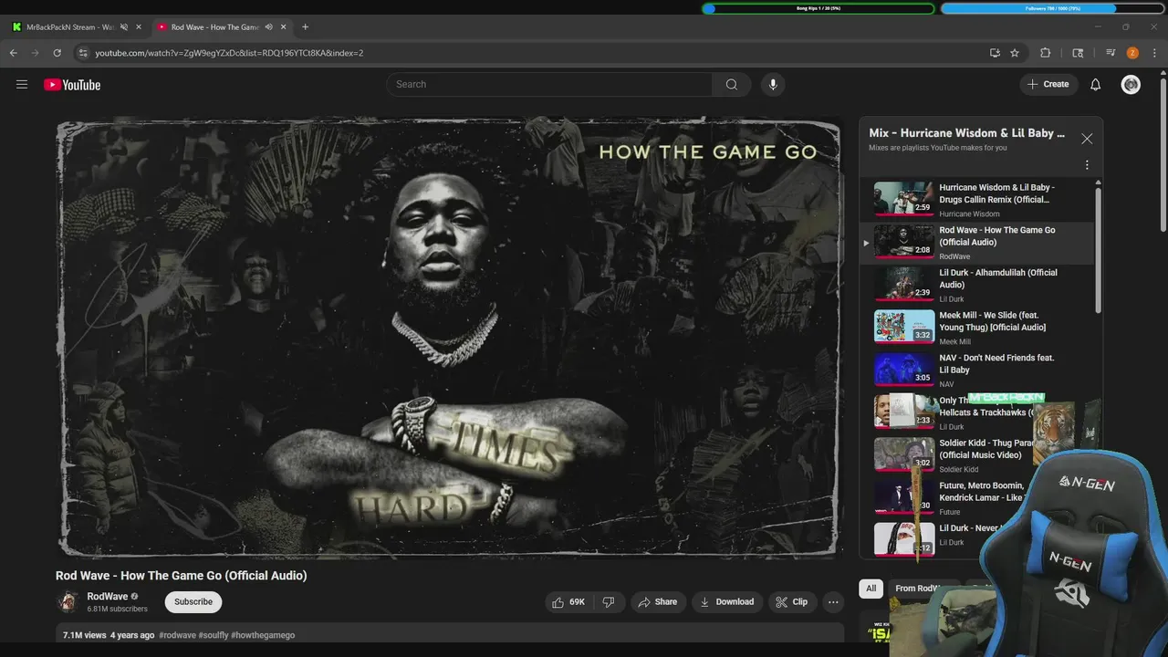Open the browser extensions puzzle icon
Image resolution: width=1168 pixels, height=657 pixels.
(1046, 53)
